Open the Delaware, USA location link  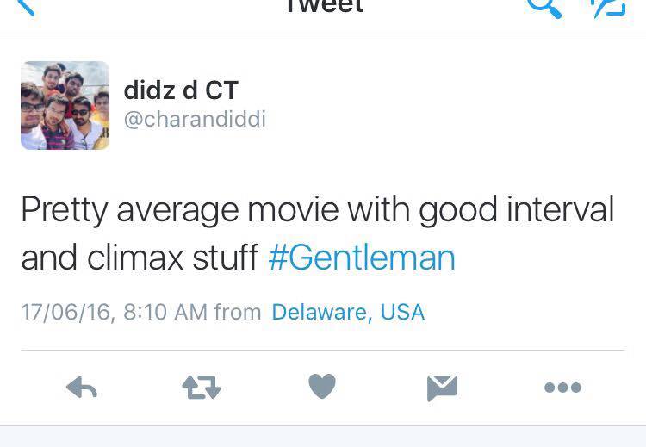click(x=348, y=312)
